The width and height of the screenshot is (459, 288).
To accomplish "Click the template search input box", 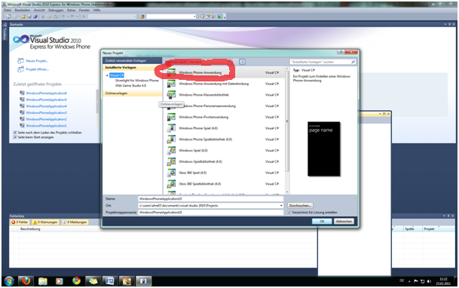I will click(320, 62).
